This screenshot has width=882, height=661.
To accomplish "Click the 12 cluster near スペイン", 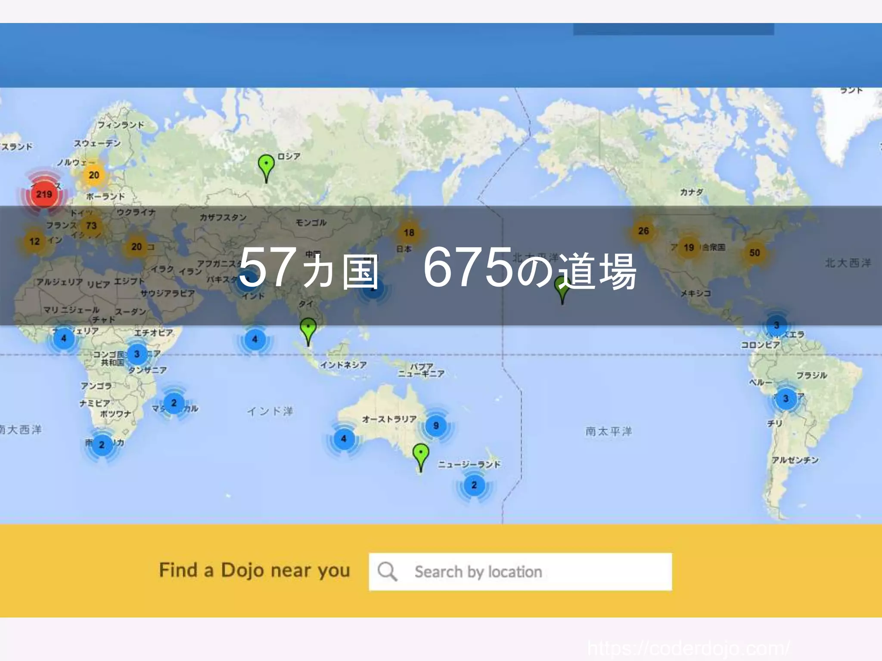I will point(34,241).
